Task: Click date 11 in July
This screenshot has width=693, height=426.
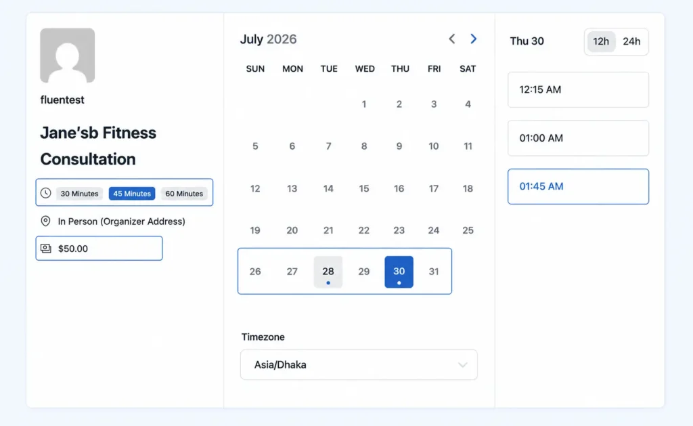Action: 468,146
